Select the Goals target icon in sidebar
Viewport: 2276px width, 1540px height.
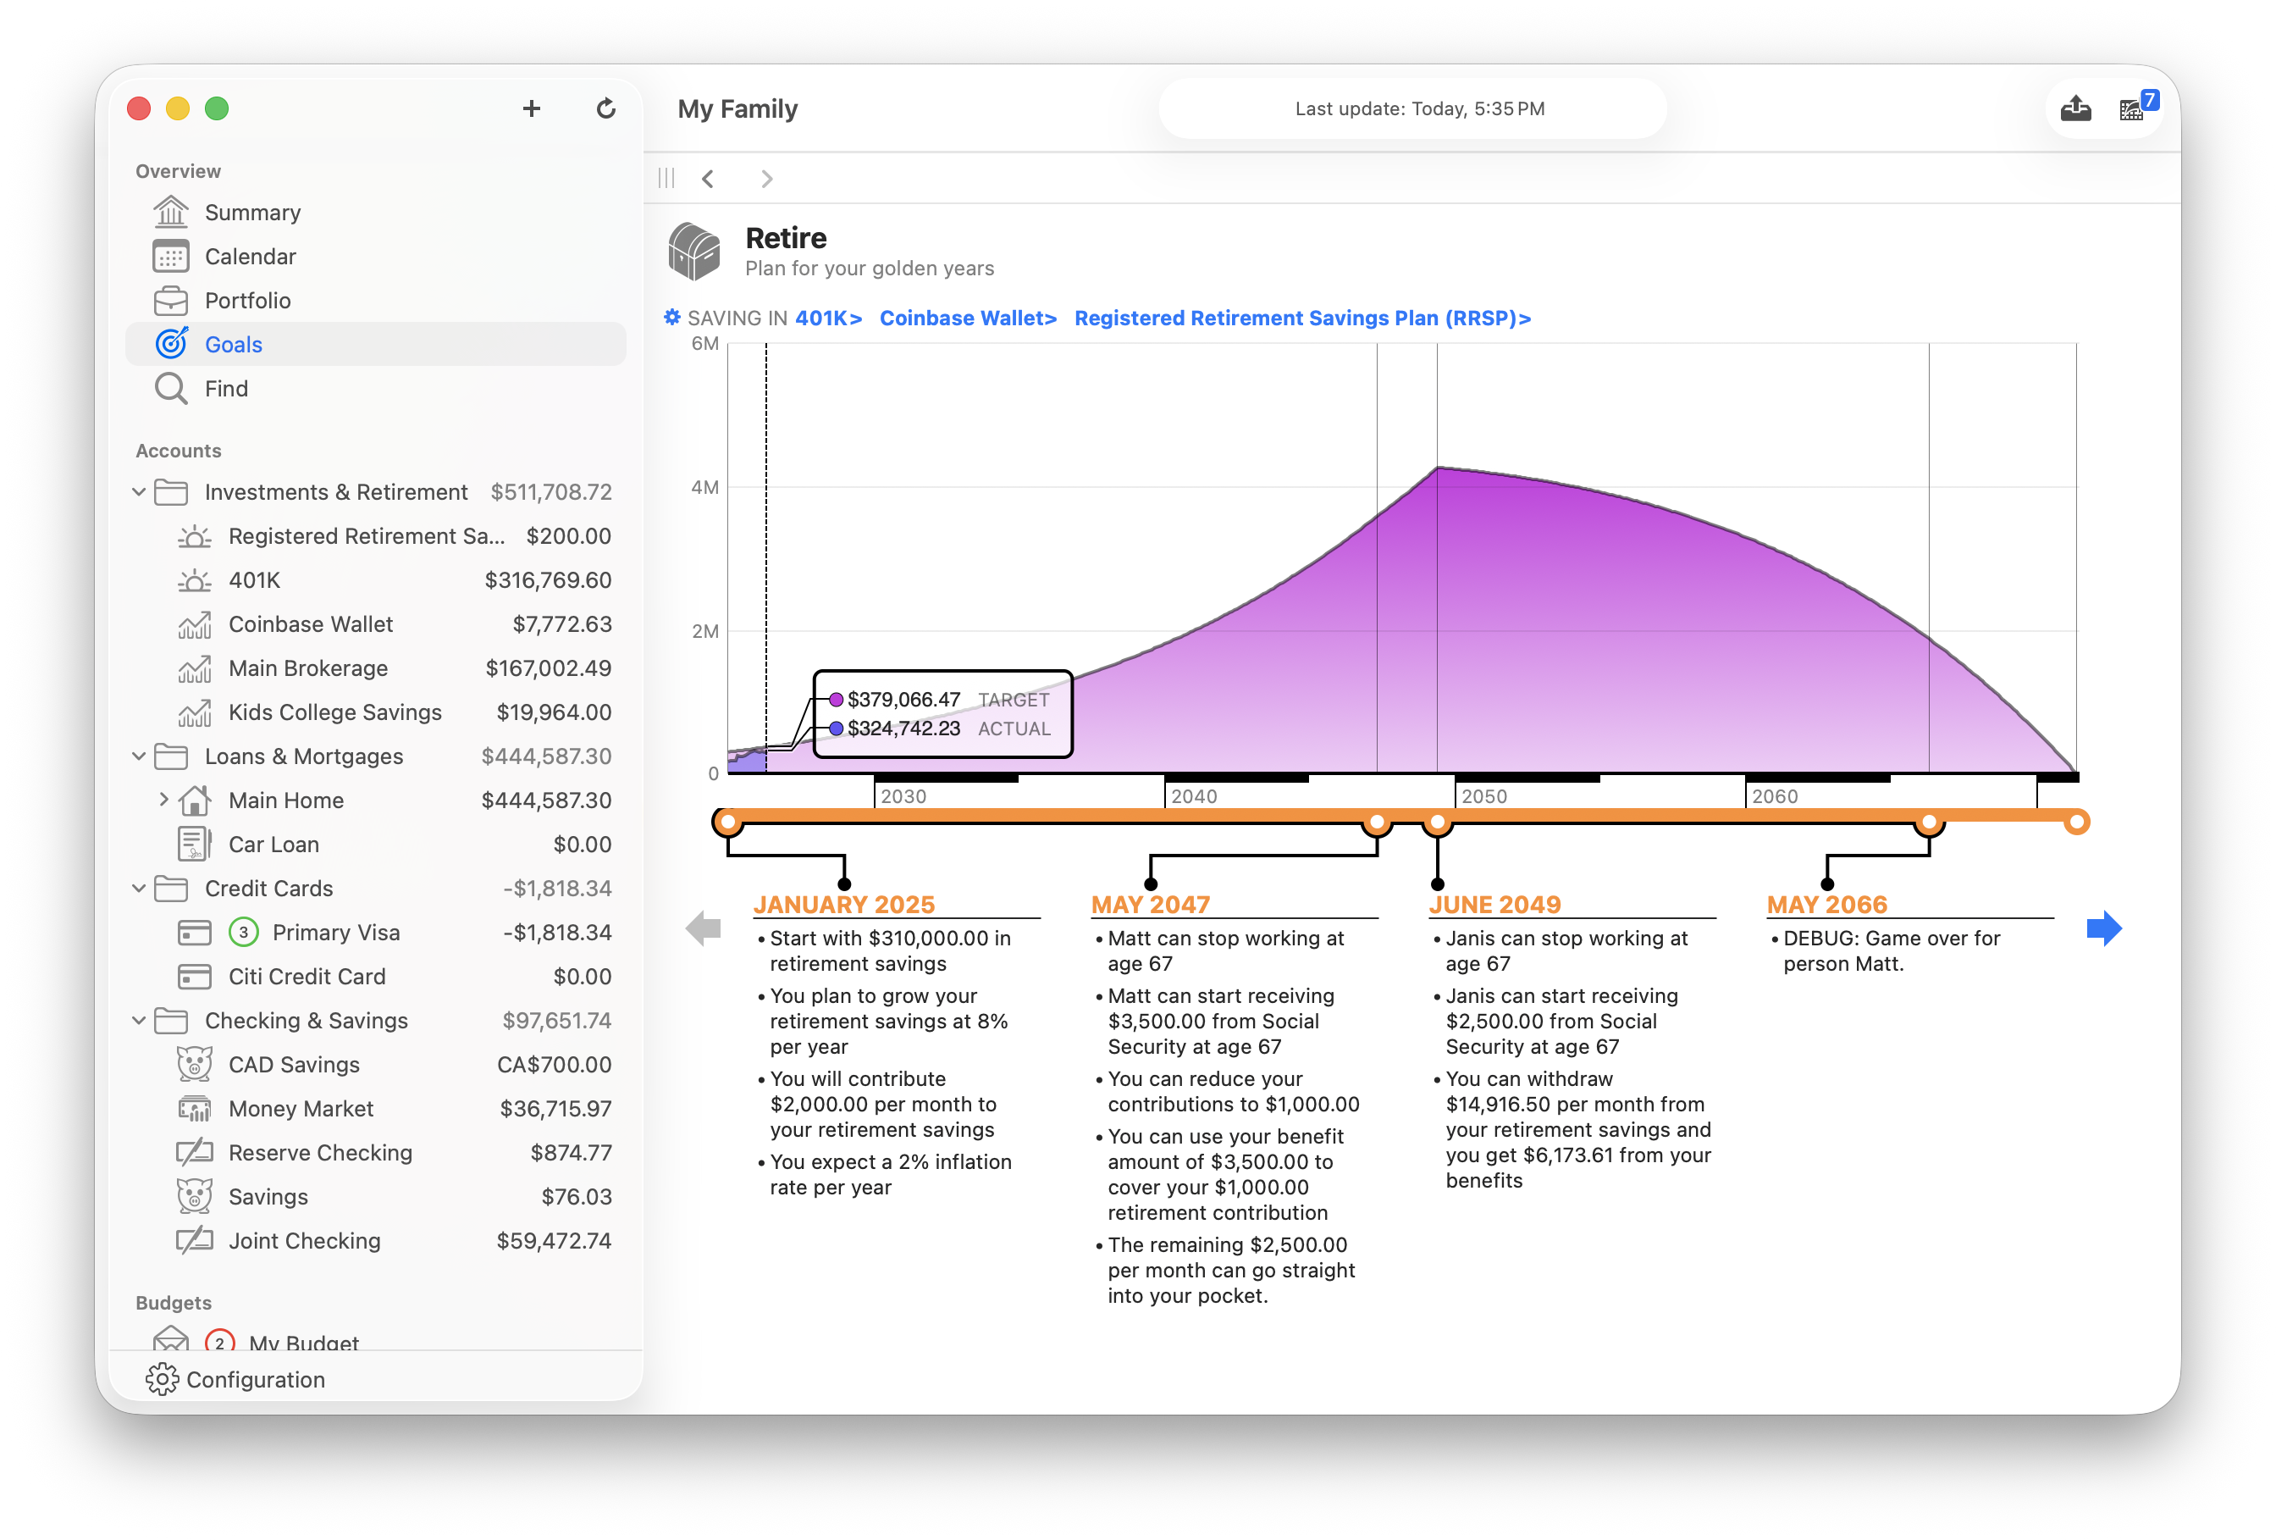click(x=173, y=344)
